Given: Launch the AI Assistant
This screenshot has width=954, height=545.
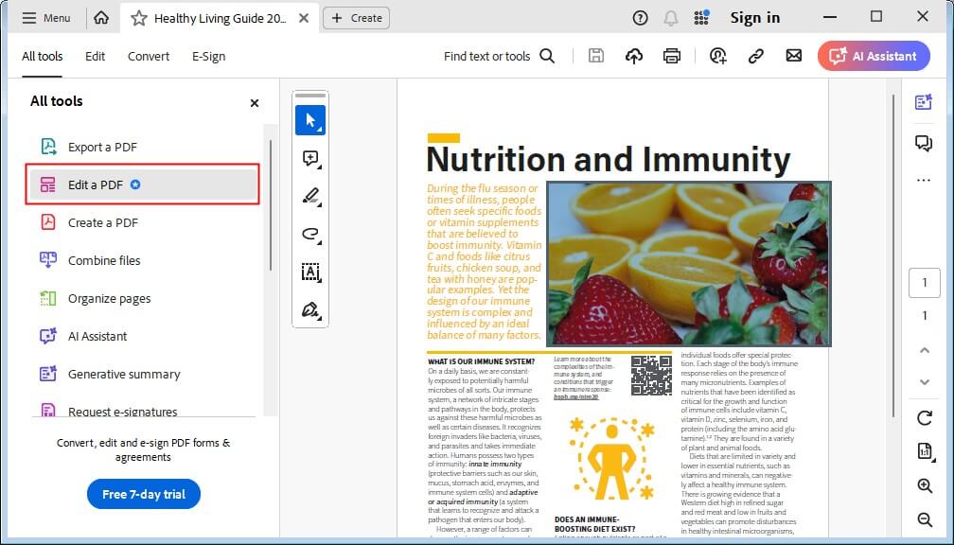Looking at the screenshot, I should pos(873,56).
